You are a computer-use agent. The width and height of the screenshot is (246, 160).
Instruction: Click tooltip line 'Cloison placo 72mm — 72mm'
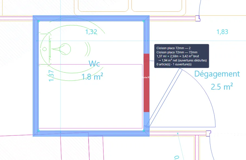(177, 52)
